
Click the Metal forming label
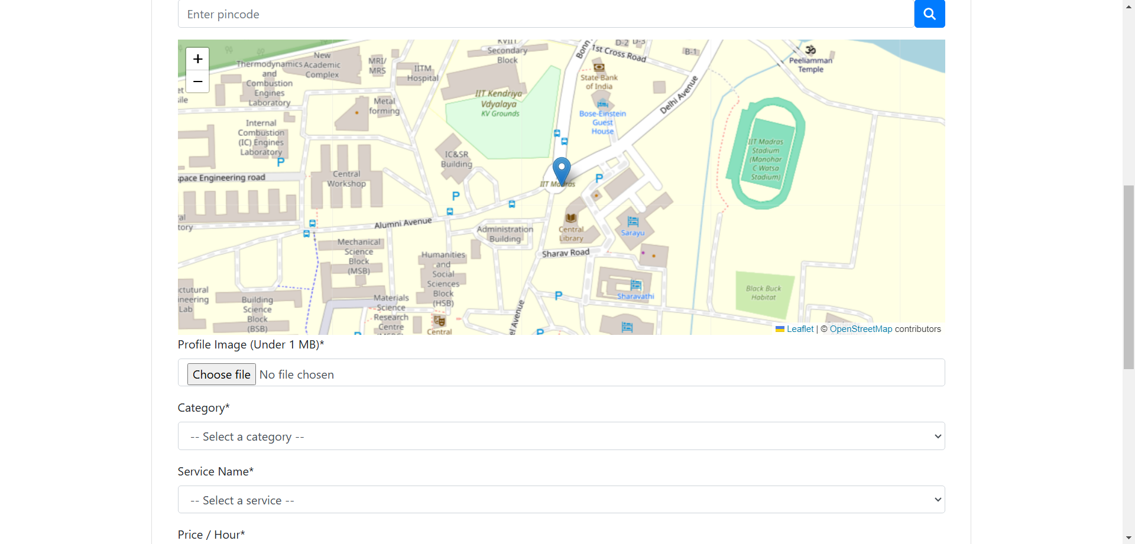coord(384,106)
